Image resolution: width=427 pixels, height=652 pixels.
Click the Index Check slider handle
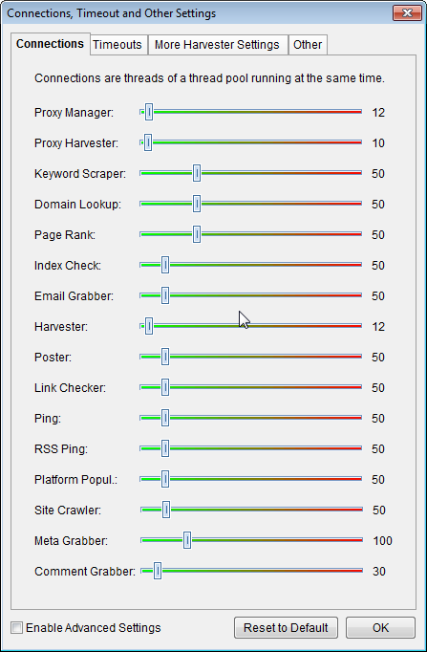[x=165, y=265]
